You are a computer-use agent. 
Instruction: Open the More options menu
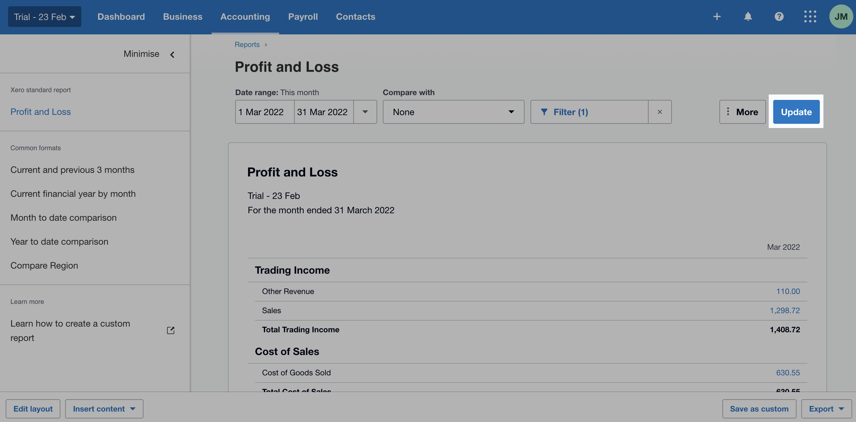[x=742, y=112]
